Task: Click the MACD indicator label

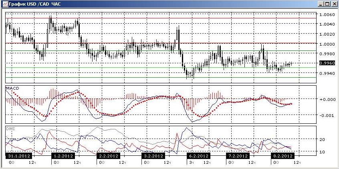Action: pyautogui.click(x=12, y=88)
